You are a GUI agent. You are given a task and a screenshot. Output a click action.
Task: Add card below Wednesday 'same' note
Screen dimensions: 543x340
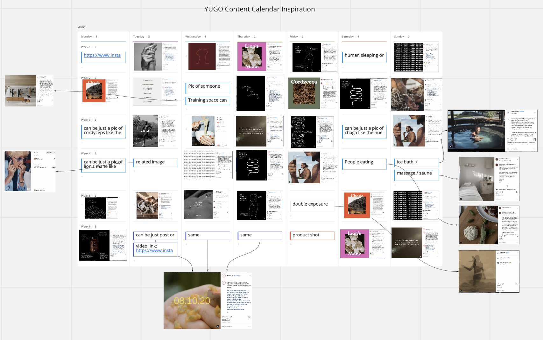point(186,244)
